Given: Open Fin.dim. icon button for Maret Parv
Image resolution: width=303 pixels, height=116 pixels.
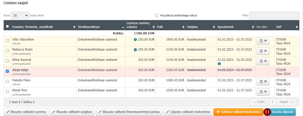Looking at the screenshot, I should pyautogui.click(x=263, y=92).
